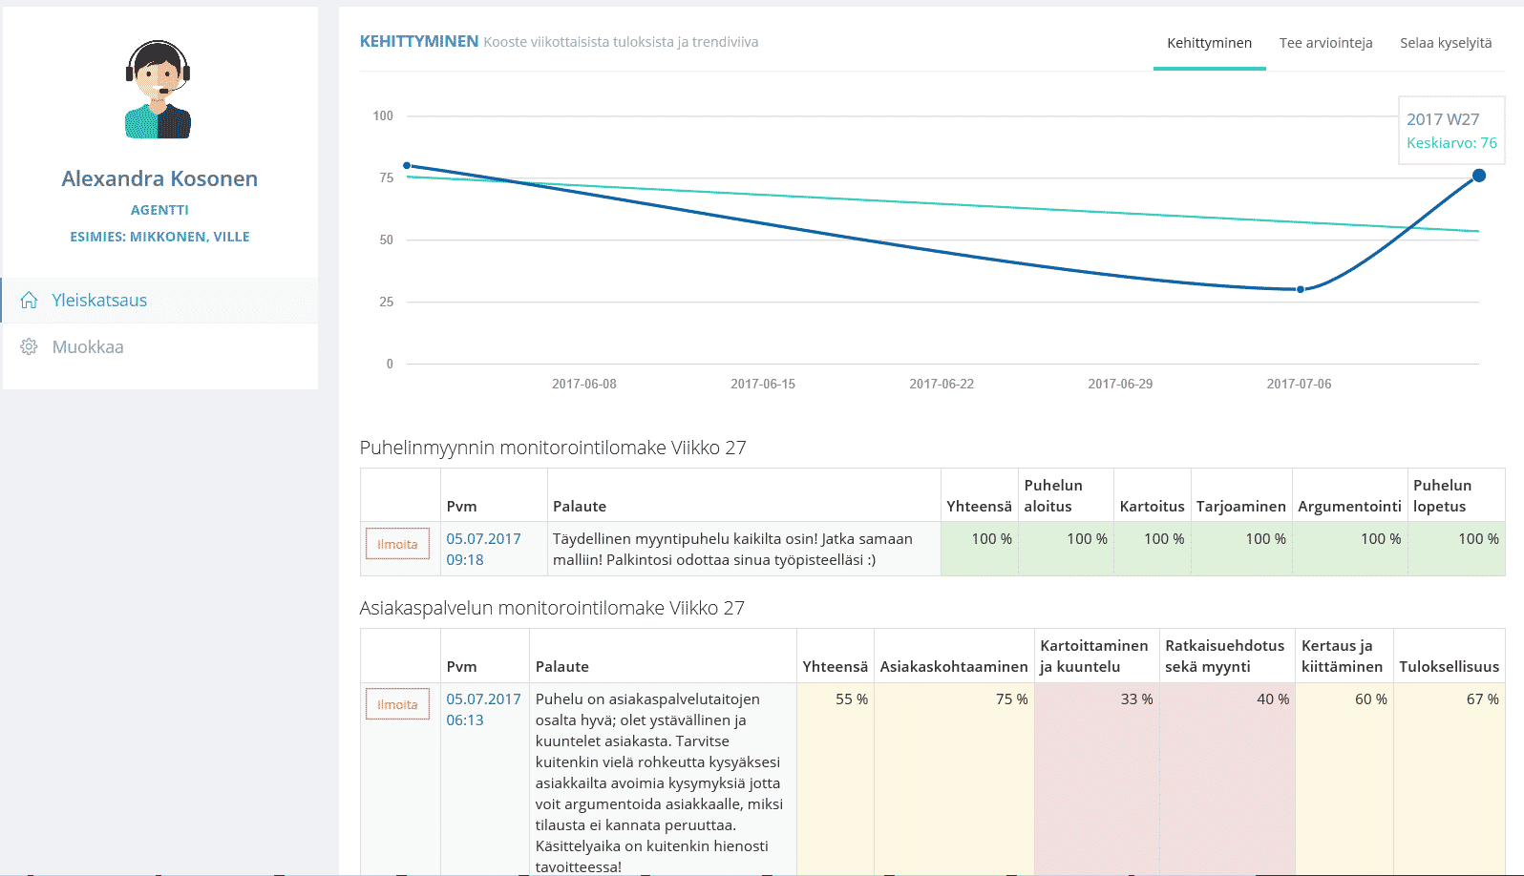Click the home icon beside Yleiskatsaus
The image size is (1524, 876).
pos(29,300)
